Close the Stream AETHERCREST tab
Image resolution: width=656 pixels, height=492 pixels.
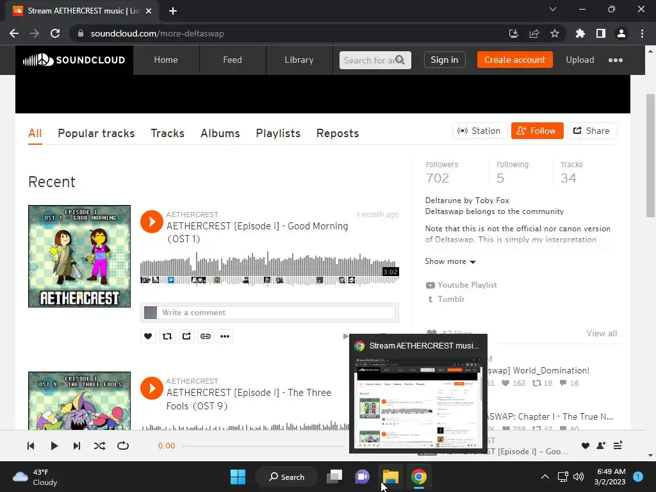click(148, 11)
